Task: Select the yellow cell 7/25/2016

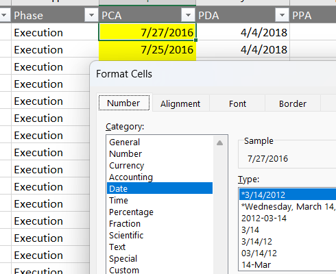Action: [147, 50]
